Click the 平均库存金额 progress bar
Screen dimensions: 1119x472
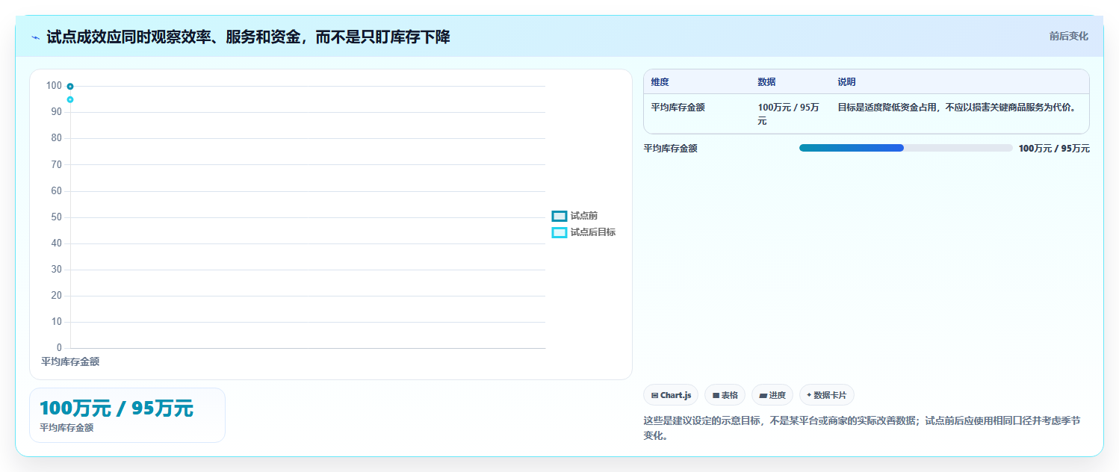click(905, 148)
